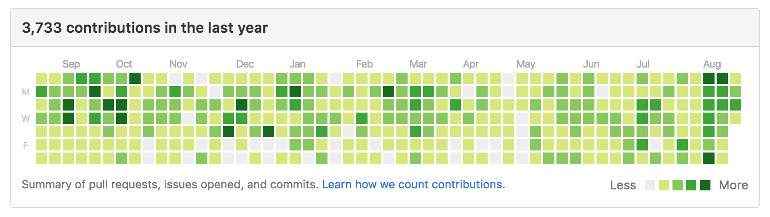This screenshot has height=217, width=770.
Task: Pick the pale yellow-green legend swatch
Action: tap(664, 185)
